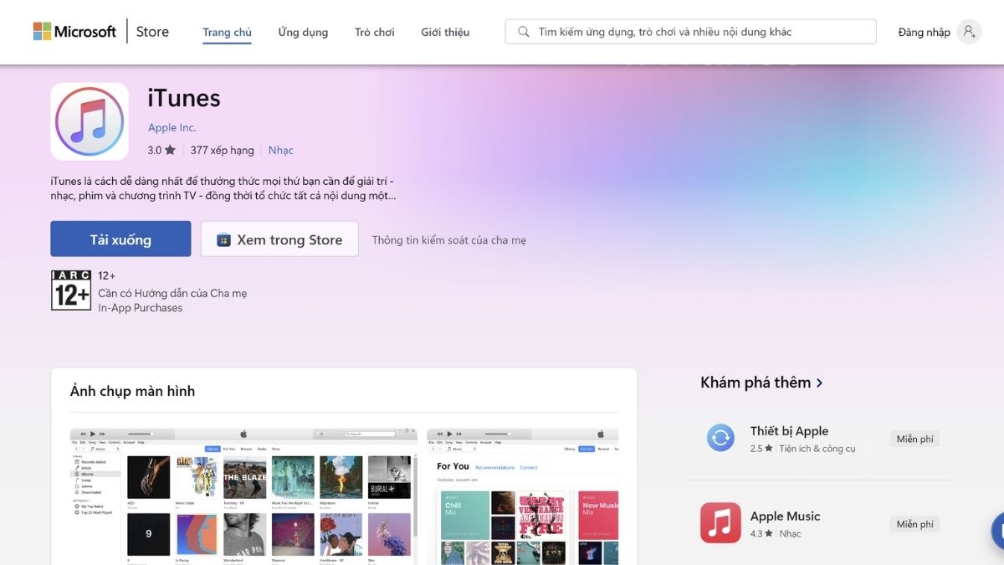Open Thông tin kiểm soát của cha mẹ
This screenshot has width=1004, height=565.
[x=449, y=240]
